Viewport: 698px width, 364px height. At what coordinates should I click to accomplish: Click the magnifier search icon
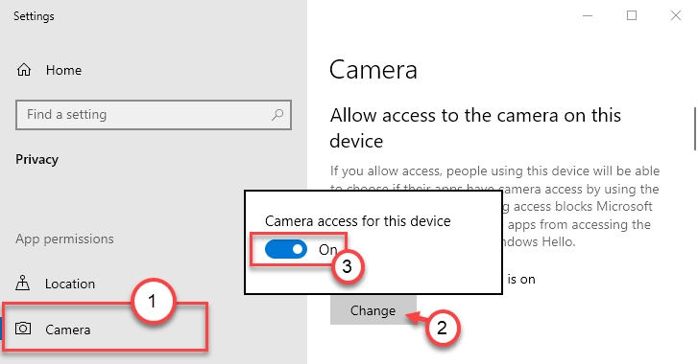pyautogui.click(x=277, y=115)
